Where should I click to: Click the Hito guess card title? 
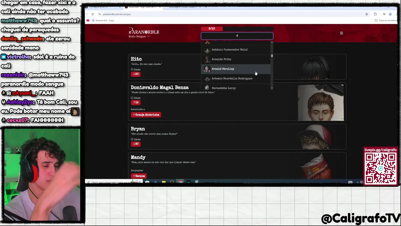[136, 59]
